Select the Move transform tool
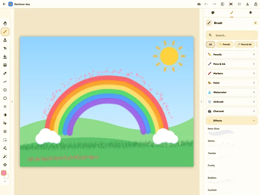The width and height of the screenshot is (260, 195). pos(5,165)
